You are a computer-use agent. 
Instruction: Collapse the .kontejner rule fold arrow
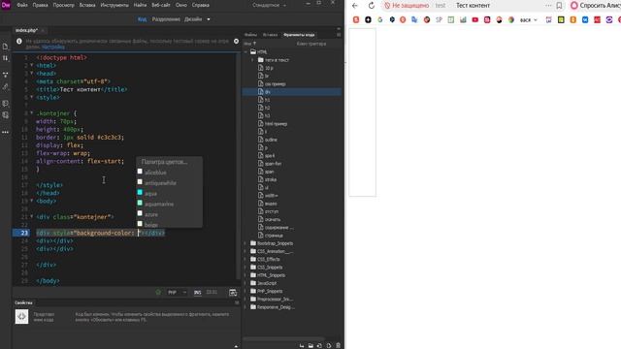point(32,112)
